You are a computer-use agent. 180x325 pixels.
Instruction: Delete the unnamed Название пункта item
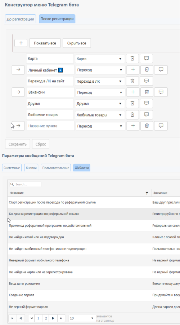pyautogui.click(x=147, y=126)
